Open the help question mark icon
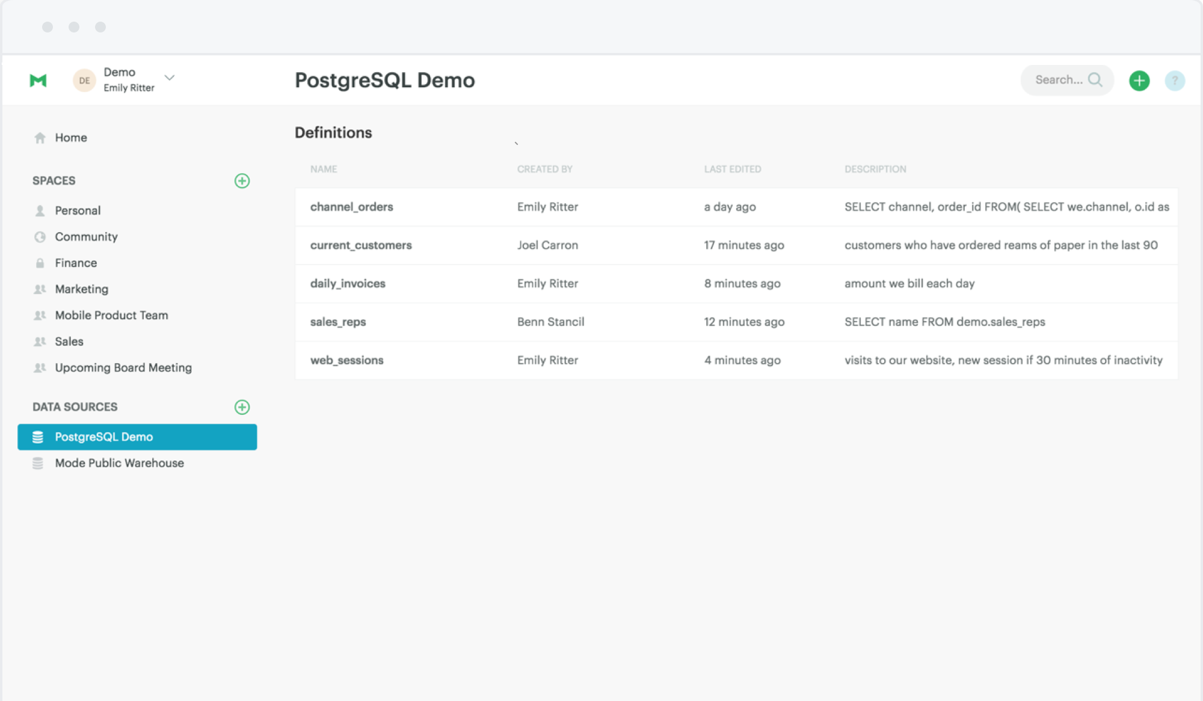Viewport: 1203px width, 701px height. (1174, 81)
